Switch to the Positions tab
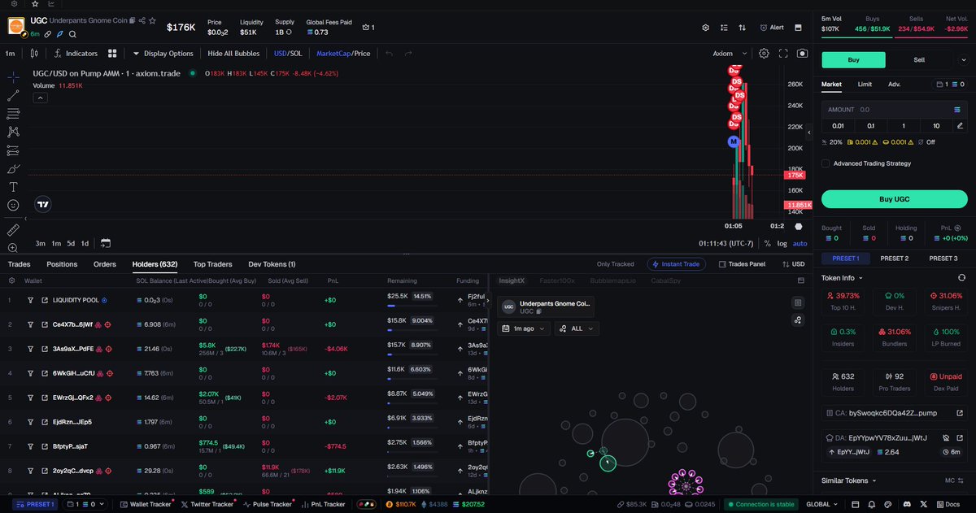Viewport: 976px width, 513px height. point(62,264)
